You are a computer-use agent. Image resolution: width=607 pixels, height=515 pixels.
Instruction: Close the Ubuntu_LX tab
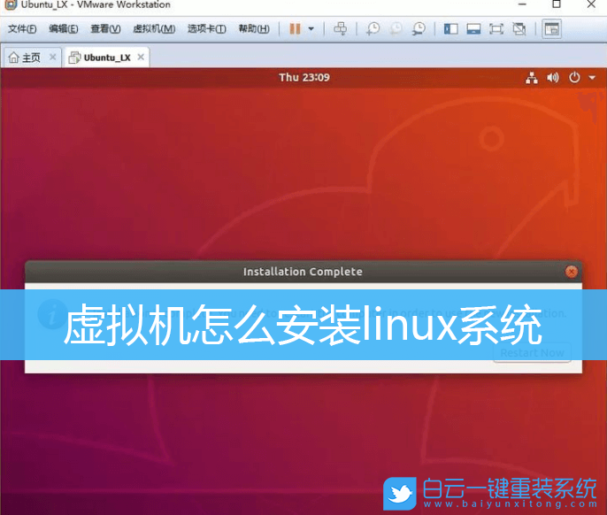[141, 58]
